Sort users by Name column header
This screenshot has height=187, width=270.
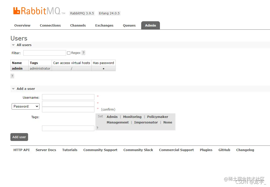click(17, 63)
